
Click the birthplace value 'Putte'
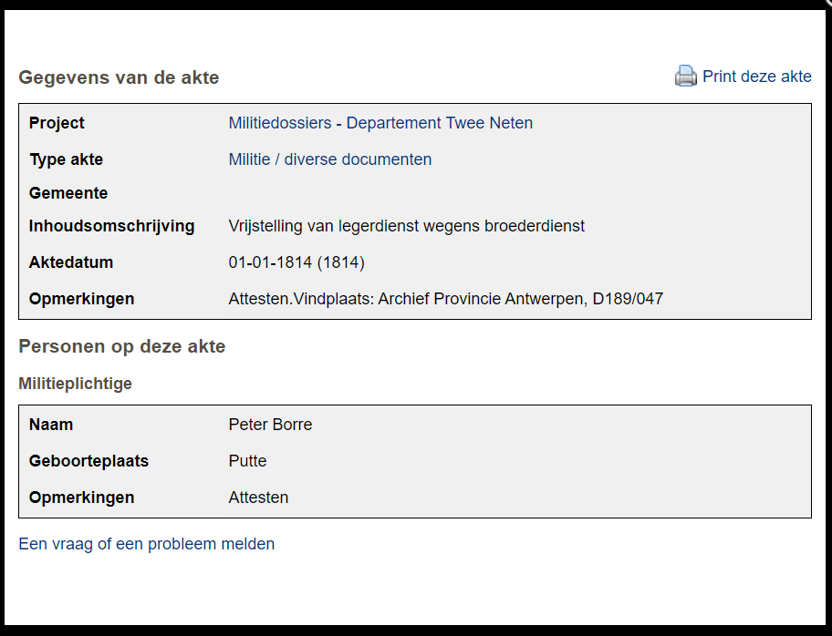pos(247,461)
